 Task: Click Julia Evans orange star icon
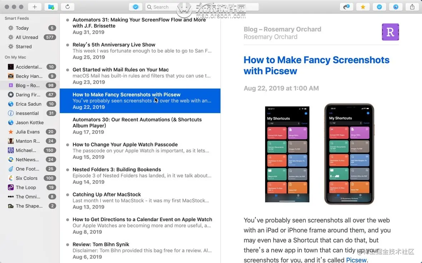tap(11, 132)
